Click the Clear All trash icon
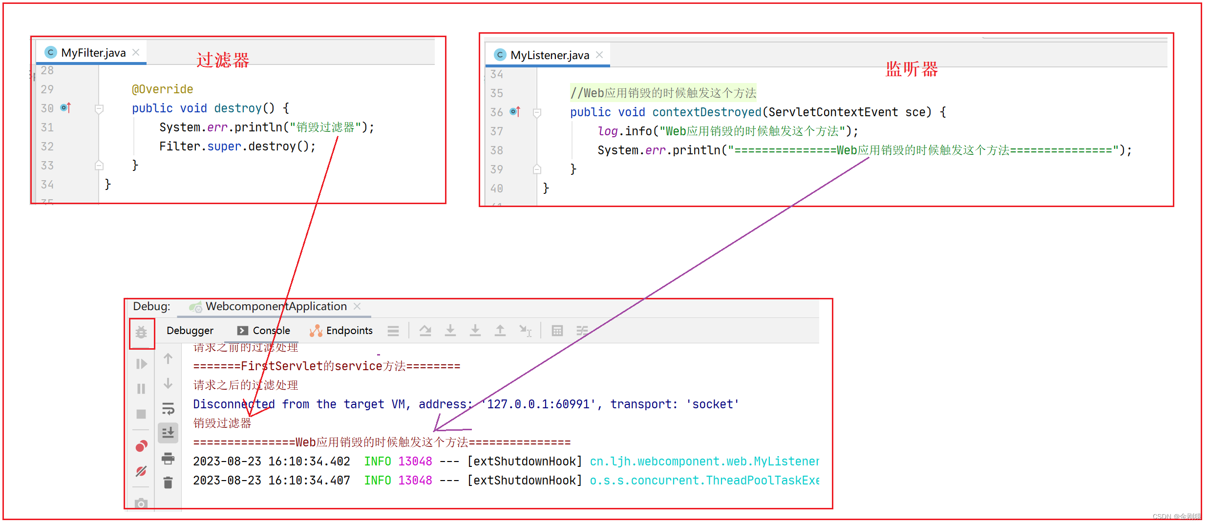The height and width of the screenshot is (525, 1209). (168, 483)
